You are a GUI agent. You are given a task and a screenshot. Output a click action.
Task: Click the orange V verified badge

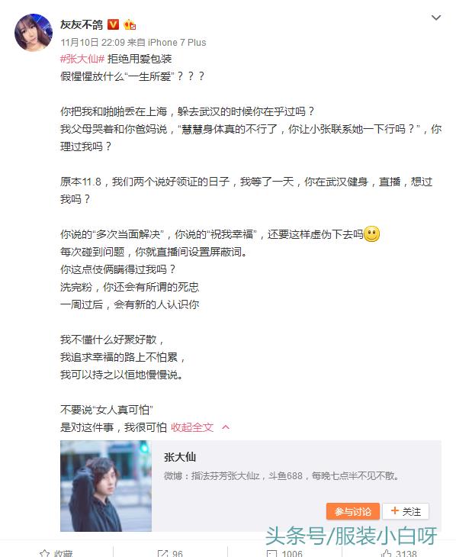click(x=113, y=24)
